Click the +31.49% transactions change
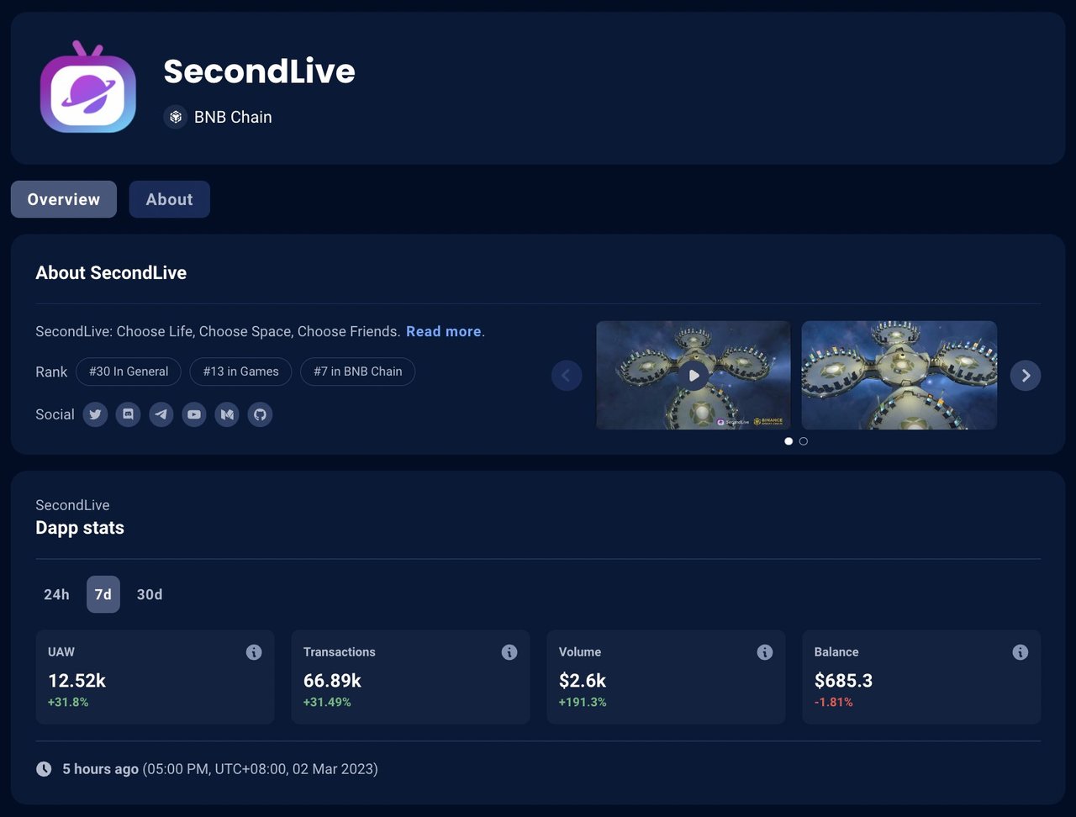 coord(328,702)
